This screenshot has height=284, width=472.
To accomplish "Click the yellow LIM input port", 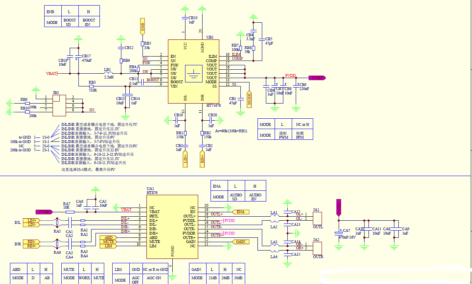I will coord(108,246).
